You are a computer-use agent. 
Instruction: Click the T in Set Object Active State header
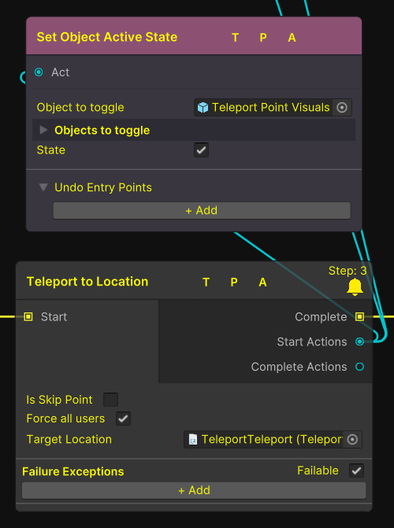coord(236,38)
